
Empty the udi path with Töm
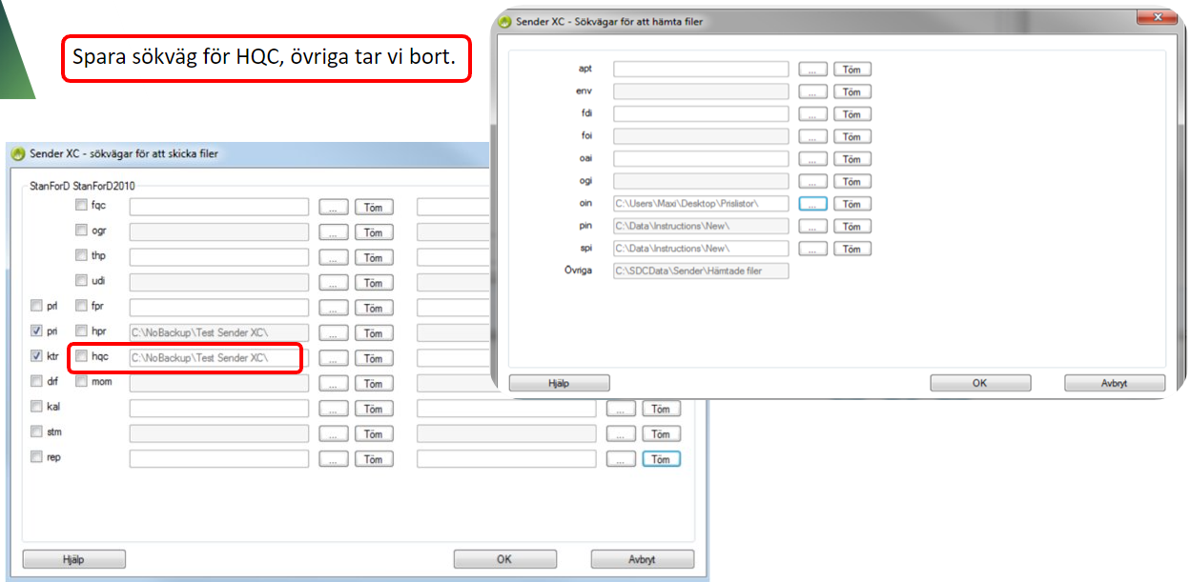[374, 283]
